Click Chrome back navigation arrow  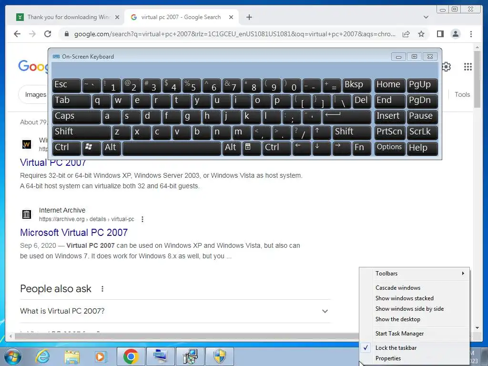pos(17,34)
